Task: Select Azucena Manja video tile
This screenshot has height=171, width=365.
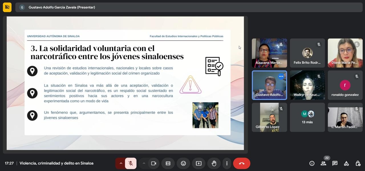Action: click(x=269, y=53)
